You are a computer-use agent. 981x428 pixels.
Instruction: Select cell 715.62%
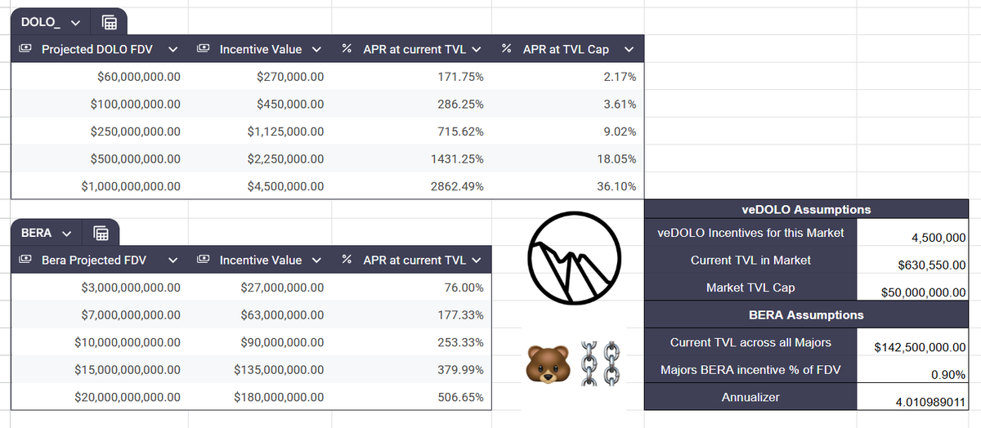(x=411, y=132)
